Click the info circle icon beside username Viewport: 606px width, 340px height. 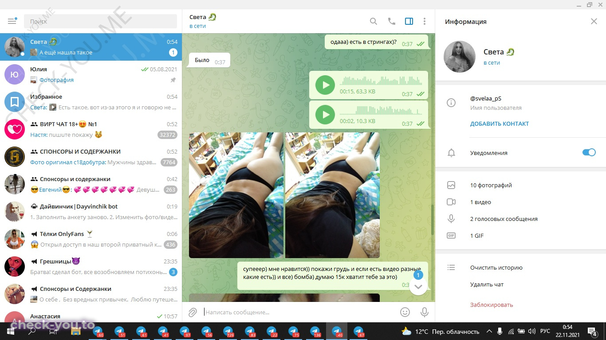tap(451, 103)
